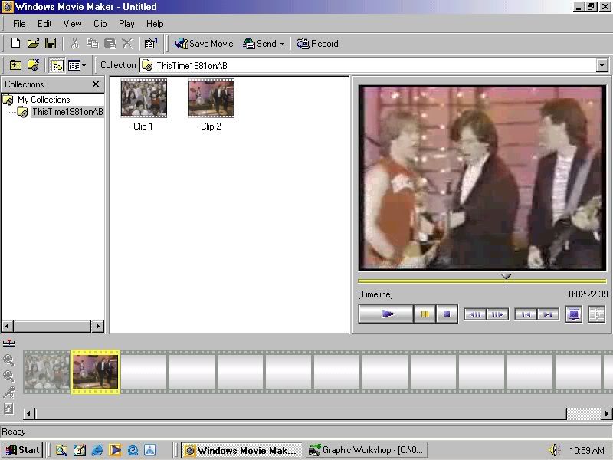Viewport: 613px width, 460px height.
Task: Expand the Collection combo box arrow
Action: click(x=602, y=65)
